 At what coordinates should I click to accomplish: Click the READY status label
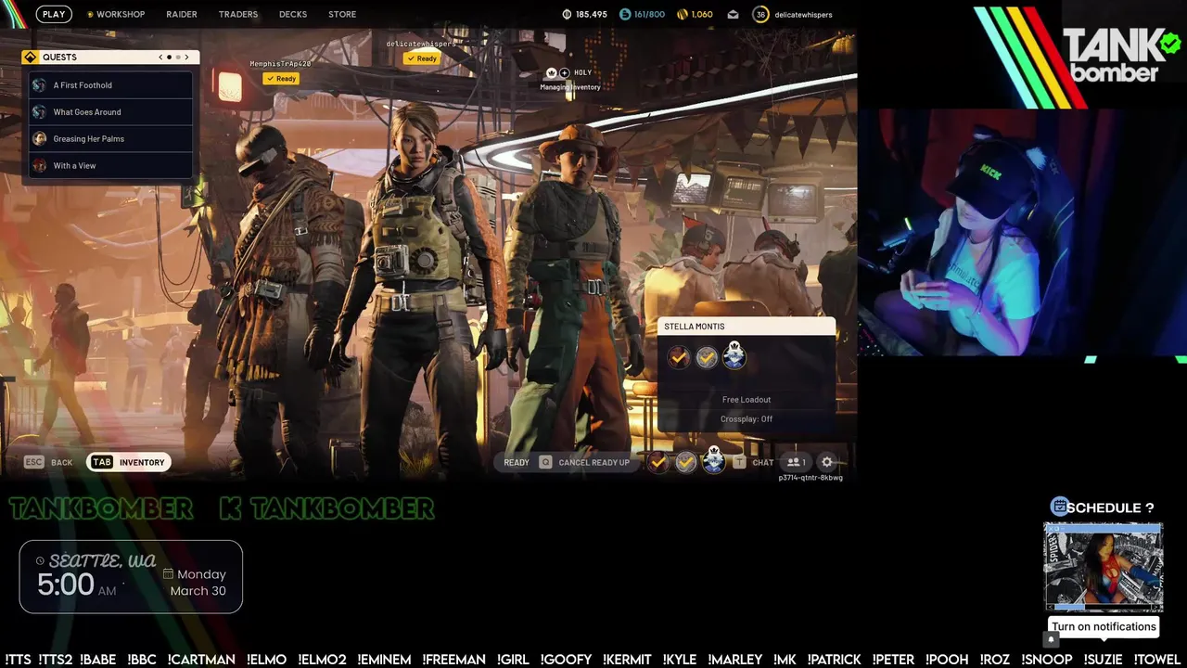(517, 462)
